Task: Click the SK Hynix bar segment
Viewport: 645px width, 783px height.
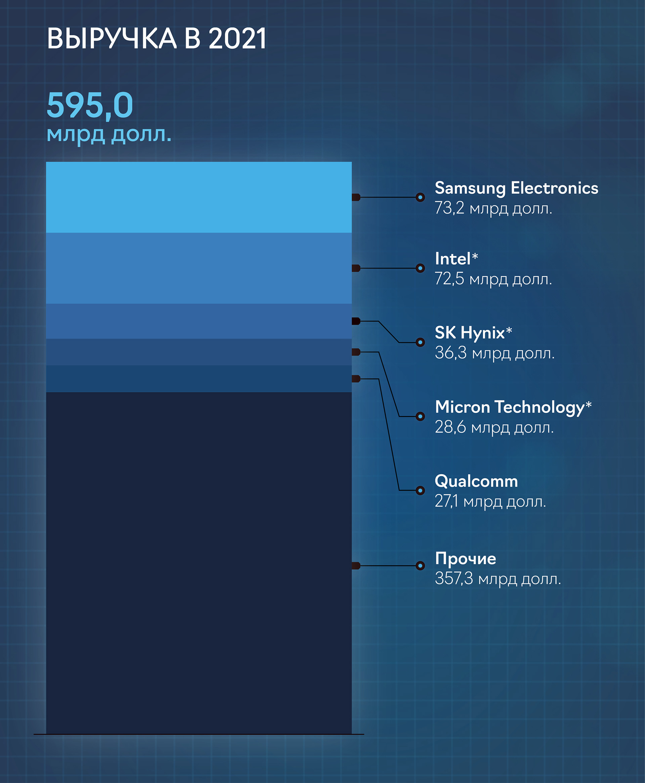Action: pos(199,321)
